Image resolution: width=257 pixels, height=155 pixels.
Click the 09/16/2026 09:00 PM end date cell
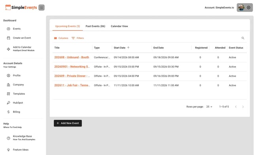[x=166, y=76]
